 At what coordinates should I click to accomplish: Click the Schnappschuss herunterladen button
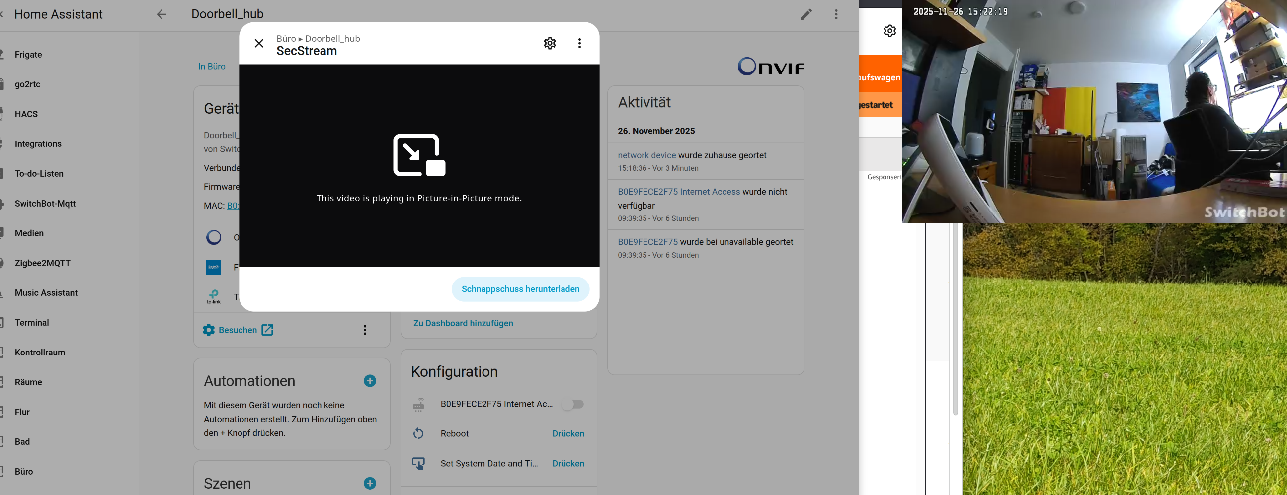[520, 289]
